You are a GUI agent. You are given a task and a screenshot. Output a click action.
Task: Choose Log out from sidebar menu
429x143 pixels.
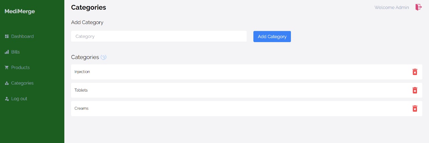[19, 99]
